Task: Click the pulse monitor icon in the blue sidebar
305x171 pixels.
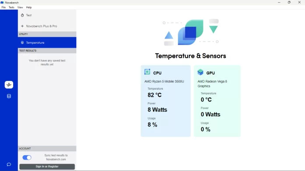Action: [x=9, y=85]
